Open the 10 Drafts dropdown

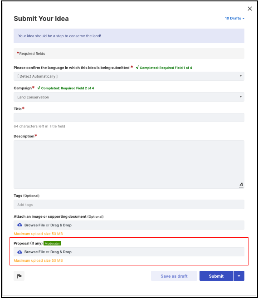pos(234,18)
